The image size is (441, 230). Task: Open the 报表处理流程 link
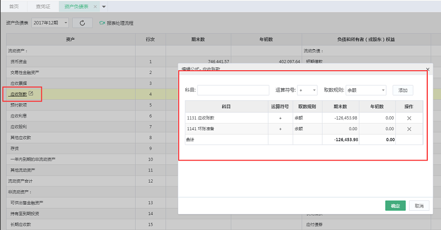120,23
